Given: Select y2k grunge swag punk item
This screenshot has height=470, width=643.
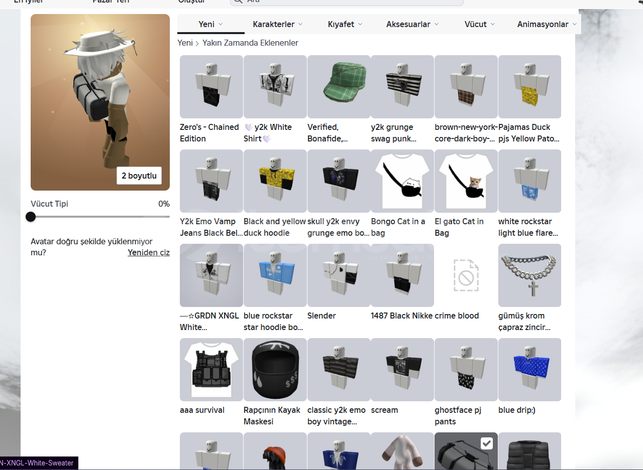Looking at the screenshot, I should coord(402,87).
